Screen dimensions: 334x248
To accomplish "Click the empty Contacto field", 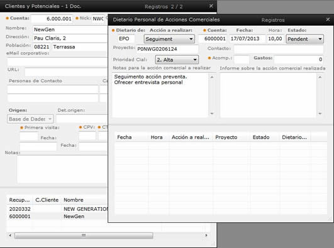I will (279, 49).
